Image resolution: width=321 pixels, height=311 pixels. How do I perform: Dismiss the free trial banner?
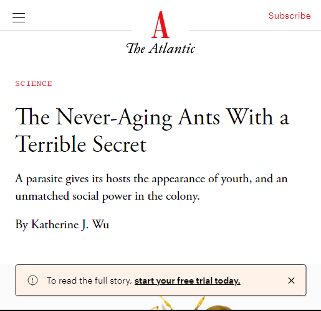click(291, 281)
